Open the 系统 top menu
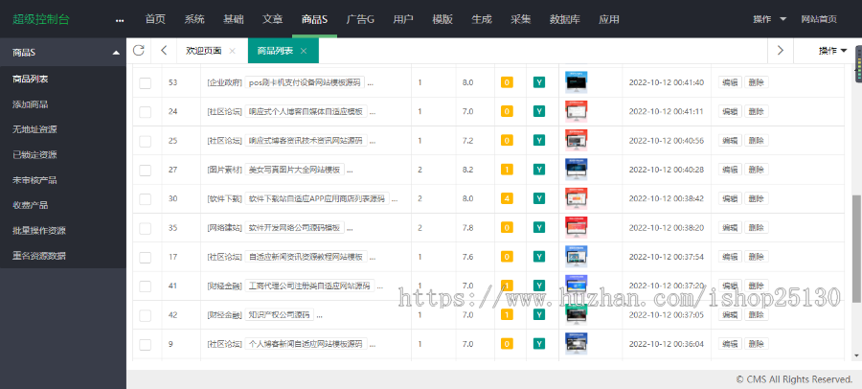This screenshot has width=862, height=389. (194, 19)
